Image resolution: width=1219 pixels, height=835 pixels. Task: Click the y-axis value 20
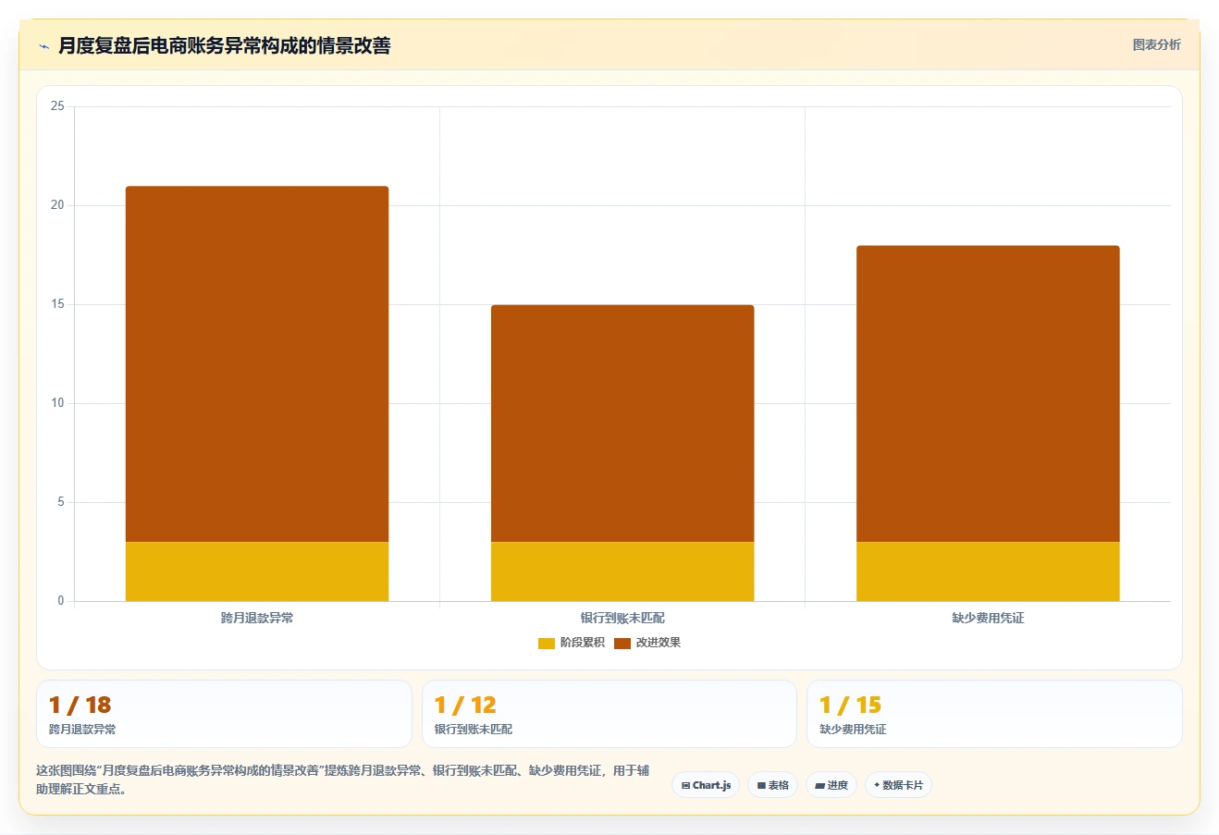pos(57,205)
